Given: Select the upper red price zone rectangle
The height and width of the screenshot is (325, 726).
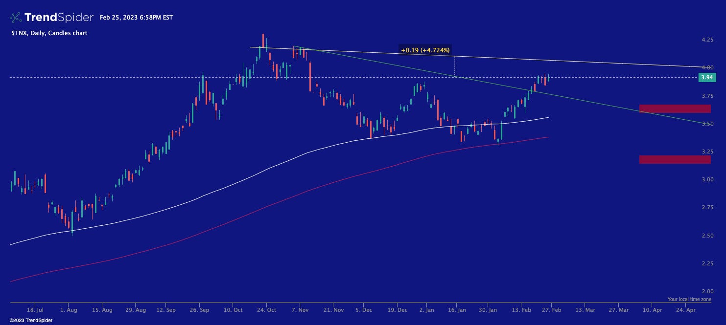Looking at the screenshot, I should click(675, 108).
